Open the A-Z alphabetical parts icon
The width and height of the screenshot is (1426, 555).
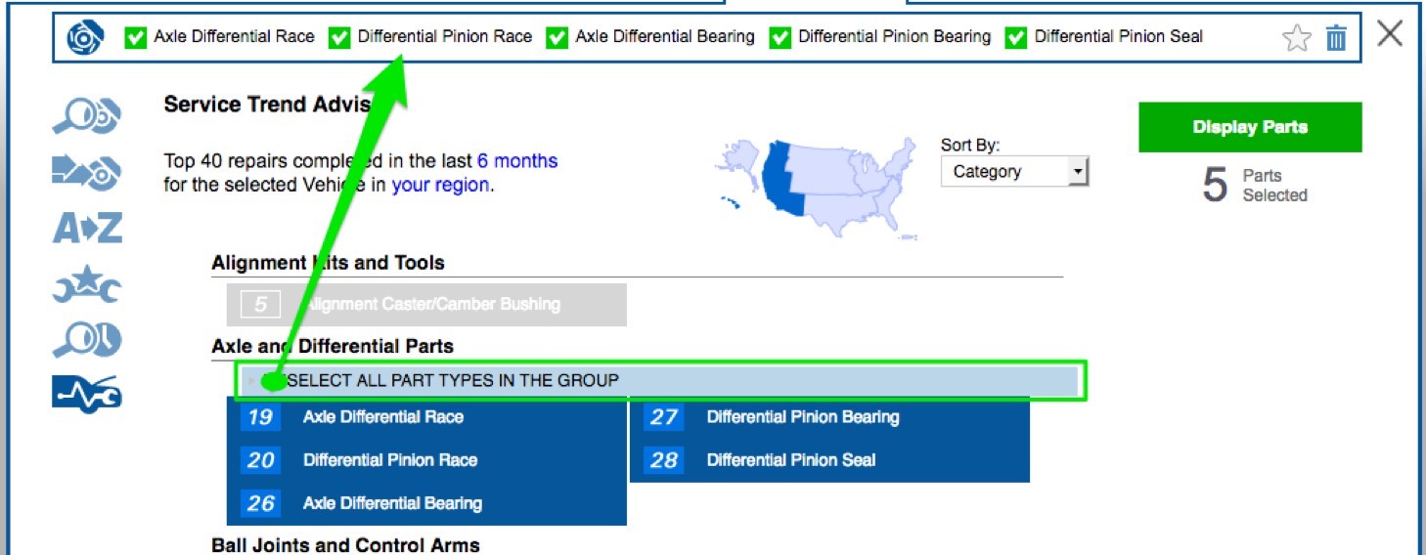pyautogui.click(x=86, y=229)
